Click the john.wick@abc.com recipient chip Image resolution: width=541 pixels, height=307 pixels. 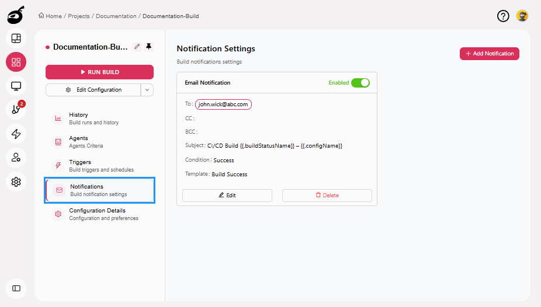pyautogui.click(x=223, y=104)
